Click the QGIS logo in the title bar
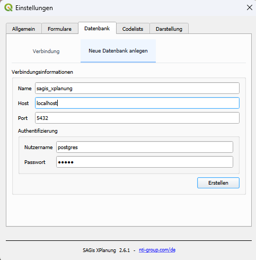The width and height of the screenshot is (256, 260). (x=8, y=8)
